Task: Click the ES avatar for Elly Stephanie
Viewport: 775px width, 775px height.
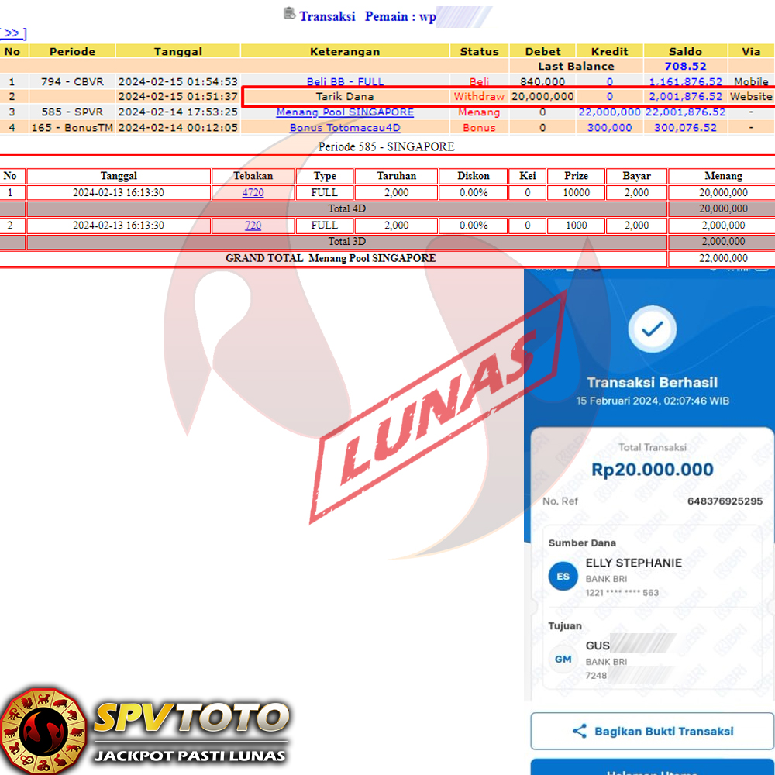Action: point(563,577)
